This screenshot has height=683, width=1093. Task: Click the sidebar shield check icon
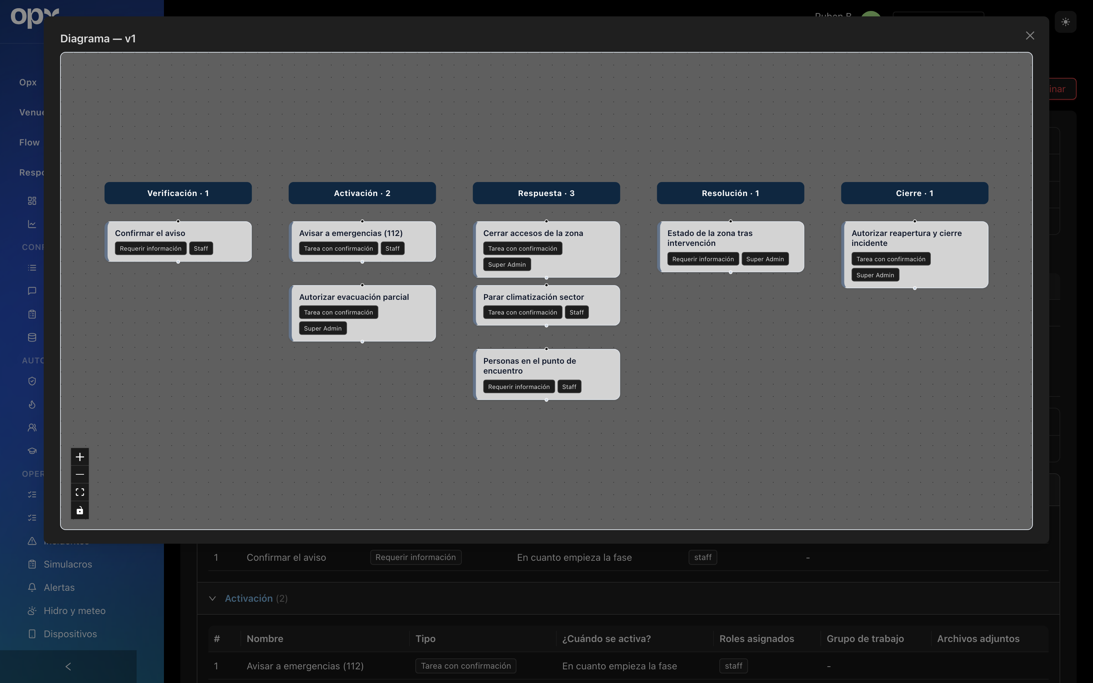pos(32,381)
